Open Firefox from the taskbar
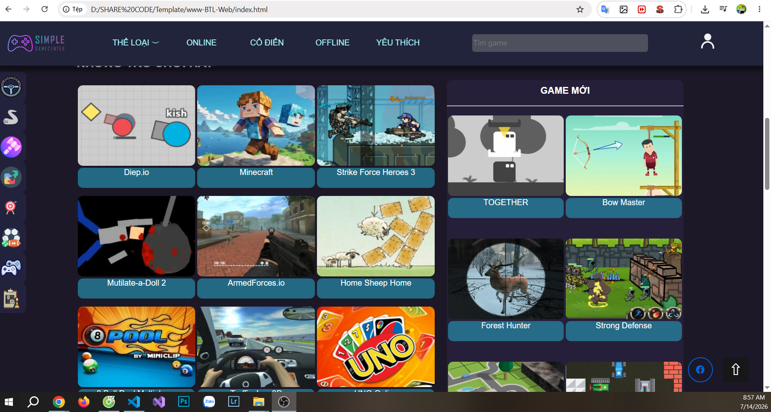Image resolution: width=771 pixels, height=412 pixels. 84,402
